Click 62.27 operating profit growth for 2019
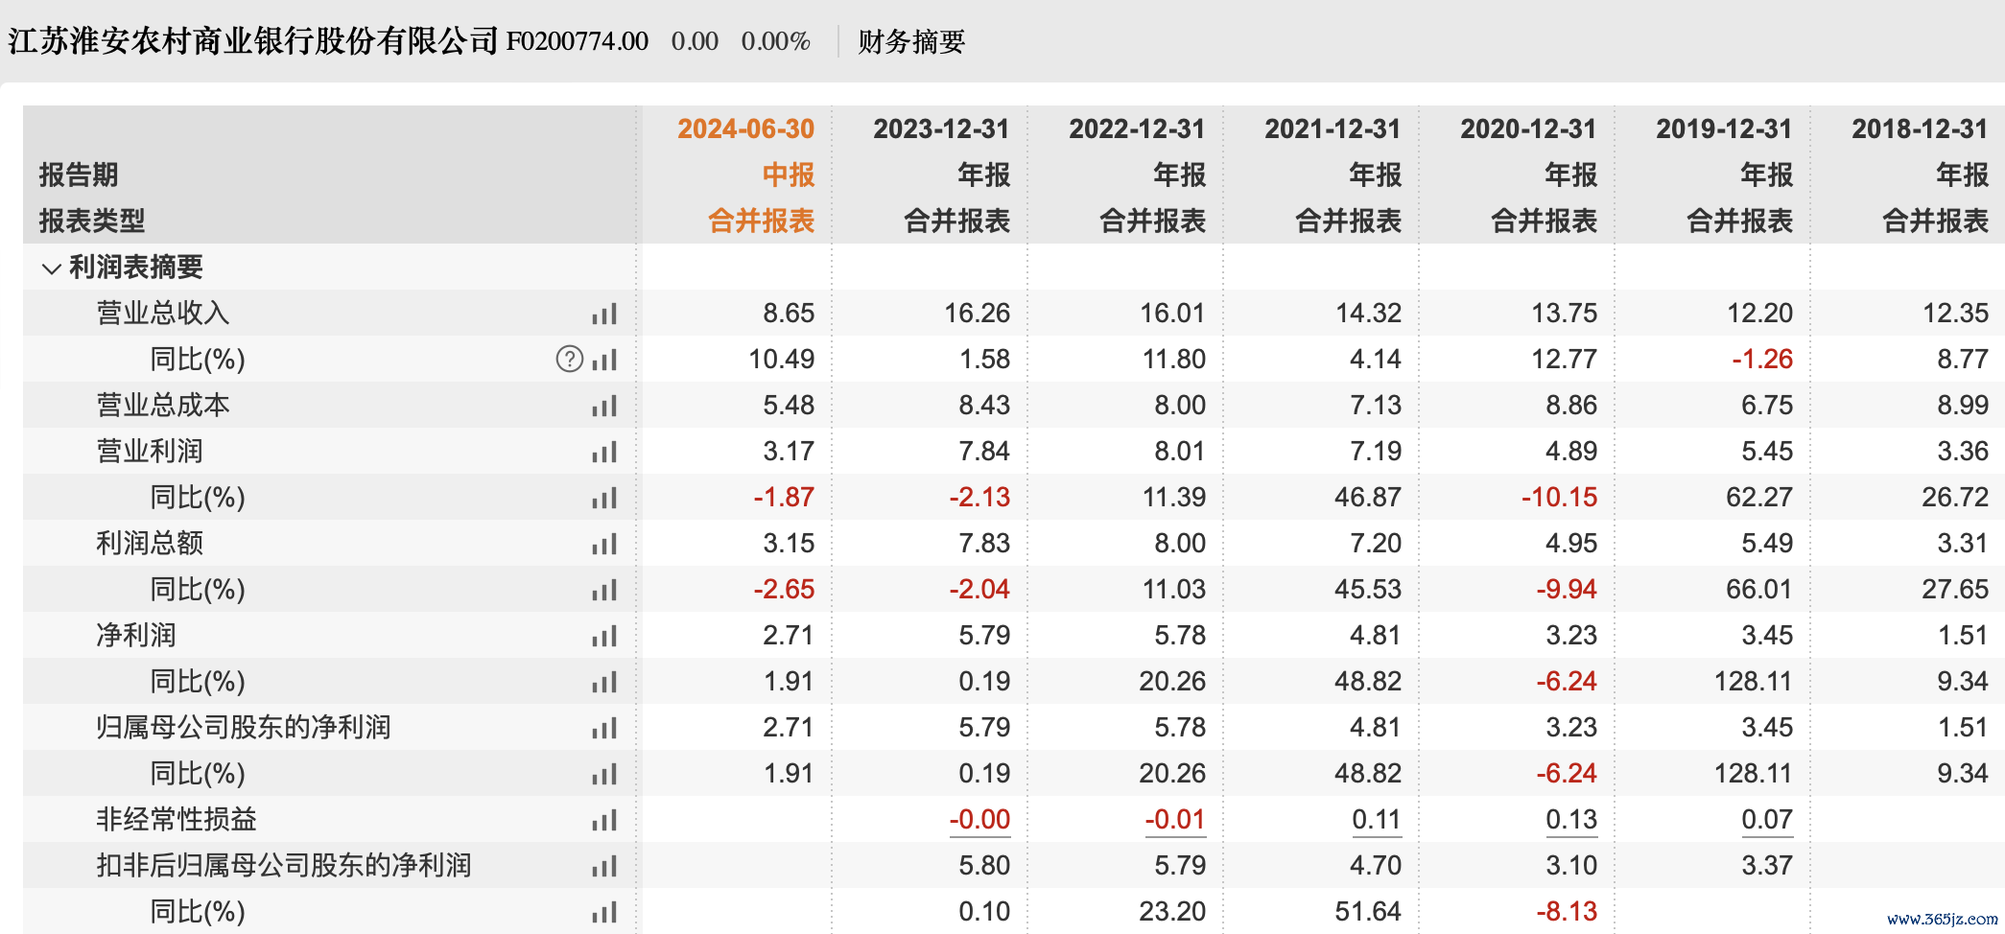This screenshot has height=934, width=2005. point(1759,498)
